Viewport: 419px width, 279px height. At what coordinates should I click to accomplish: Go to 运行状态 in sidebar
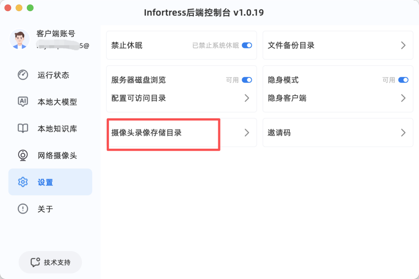click(x=50, y=75)
